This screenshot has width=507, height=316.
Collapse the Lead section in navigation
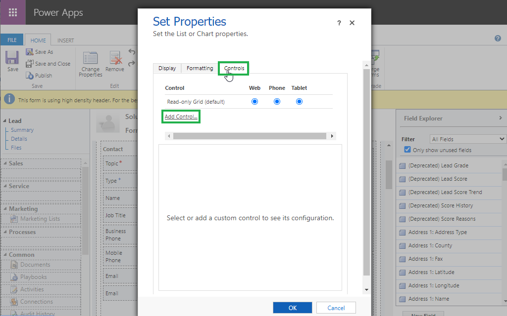click(4, 121)
